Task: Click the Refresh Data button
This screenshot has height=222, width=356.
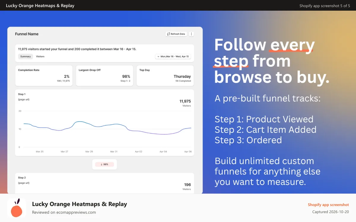Action: click(x=176, y=34)
